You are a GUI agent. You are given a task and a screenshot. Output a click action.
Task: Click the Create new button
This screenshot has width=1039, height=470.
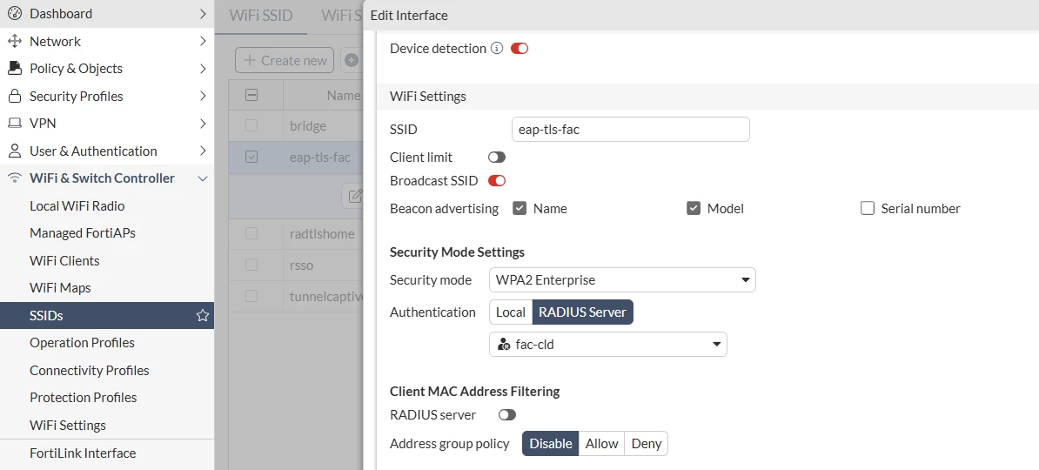[285, 60]
